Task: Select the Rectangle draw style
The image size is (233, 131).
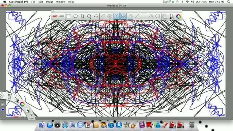Action: (x=144, y=16)
